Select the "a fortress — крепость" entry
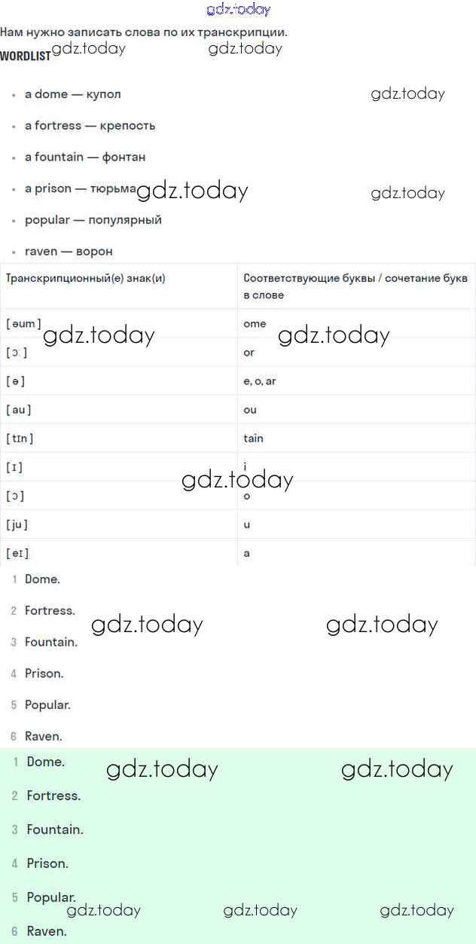 90,126
